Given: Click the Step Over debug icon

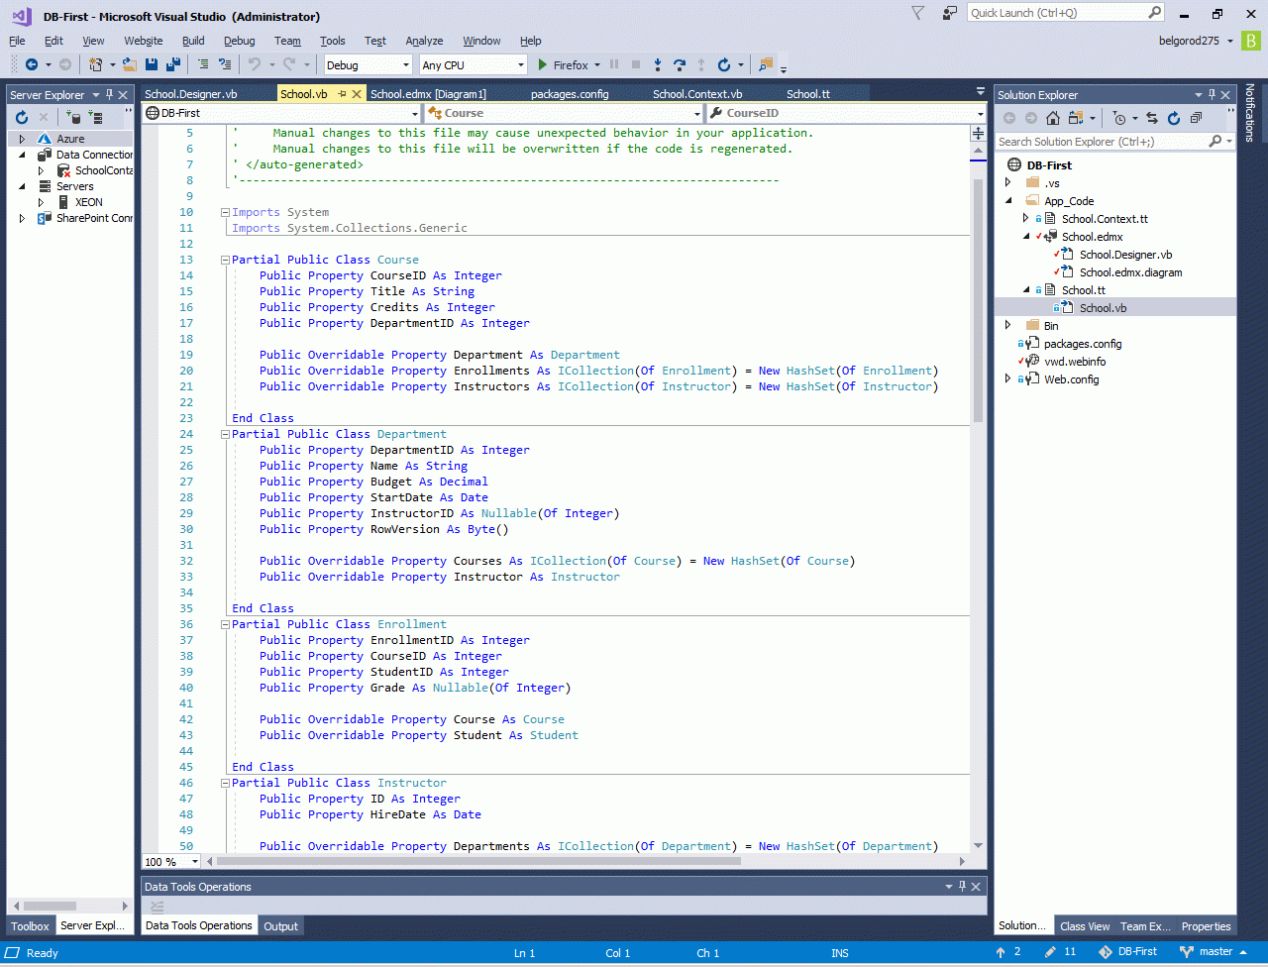Looking at the screenshot, I should coord(679,64).
